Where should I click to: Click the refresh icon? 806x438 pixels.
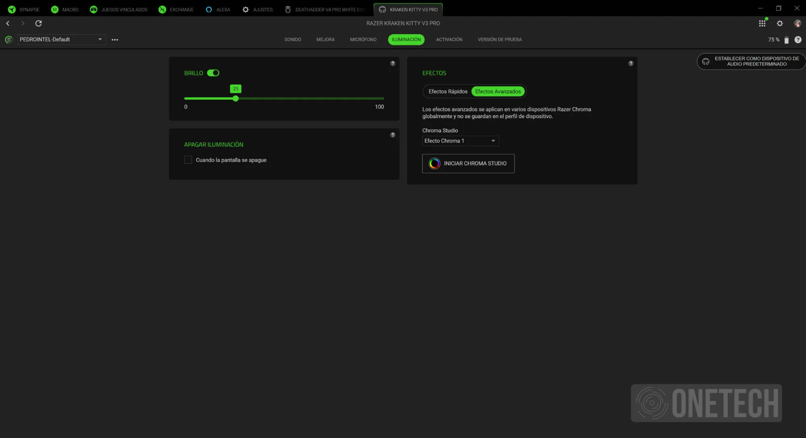[x=38, y=23]
